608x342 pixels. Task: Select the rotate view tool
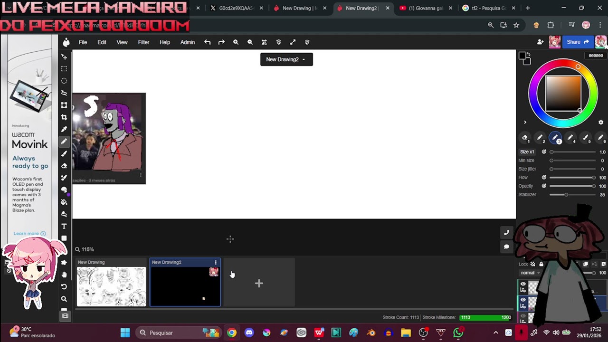click(64, 286)
